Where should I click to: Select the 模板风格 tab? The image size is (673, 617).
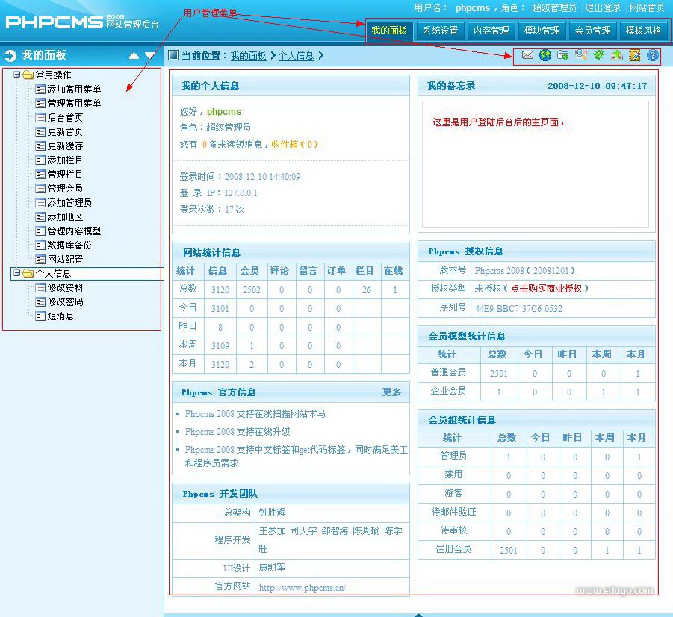643,31
